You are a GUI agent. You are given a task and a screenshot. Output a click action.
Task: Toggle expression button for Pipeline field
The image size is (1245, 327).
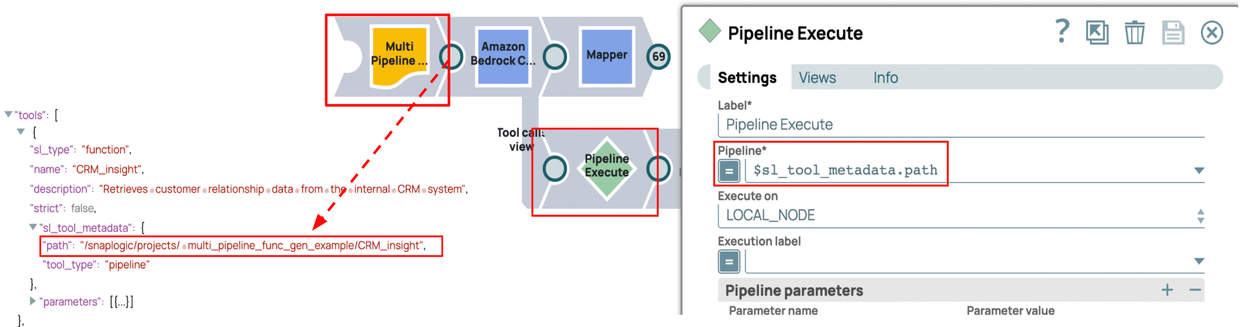729,171
